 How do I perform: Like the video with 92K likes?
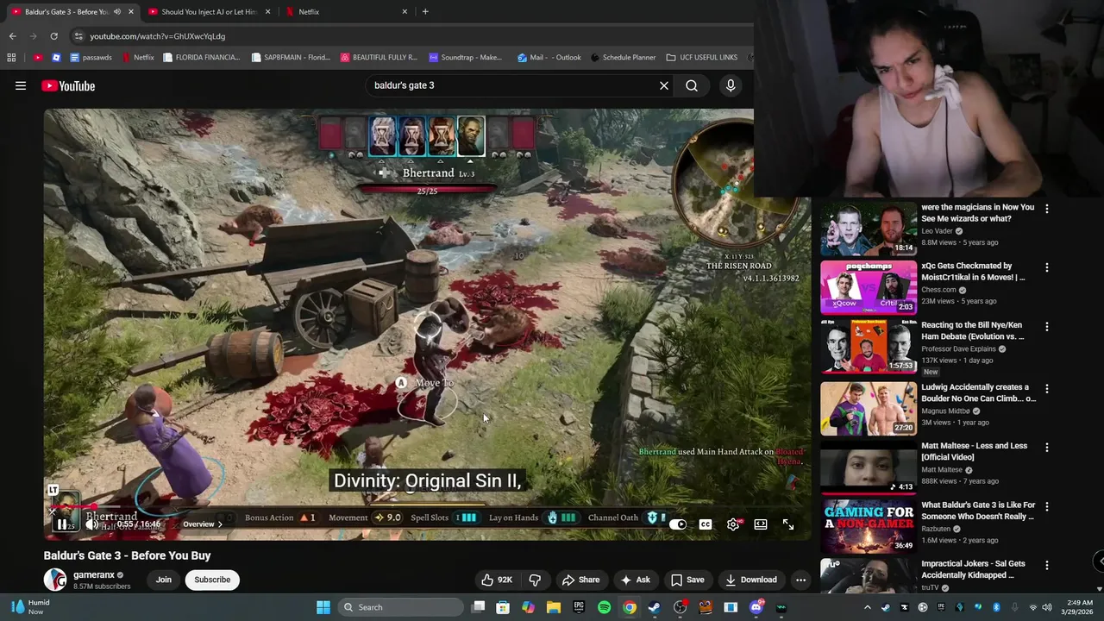pos(496,580)
